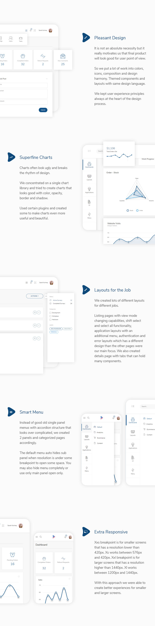Open Analytics in Smart Menu tablet submenu
This screenshot has width=155, height=626.
(148, 424)
